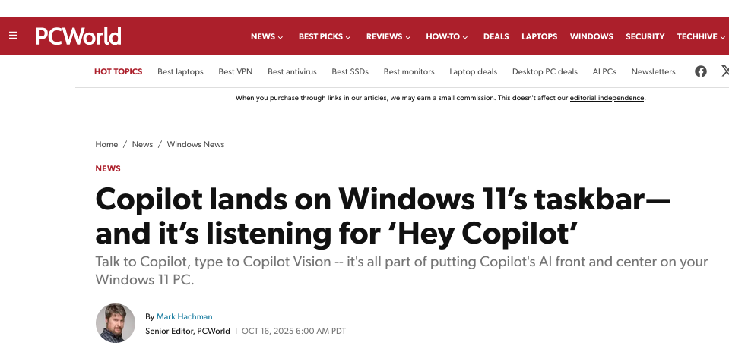
Task: Click the Home breadcrumb link
Action: pyautogui.click(x=106, y=144)
